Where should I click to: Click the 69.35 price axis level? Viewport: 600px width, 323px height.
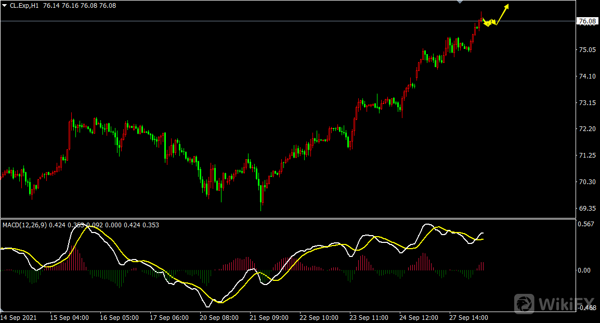[587, 209]
